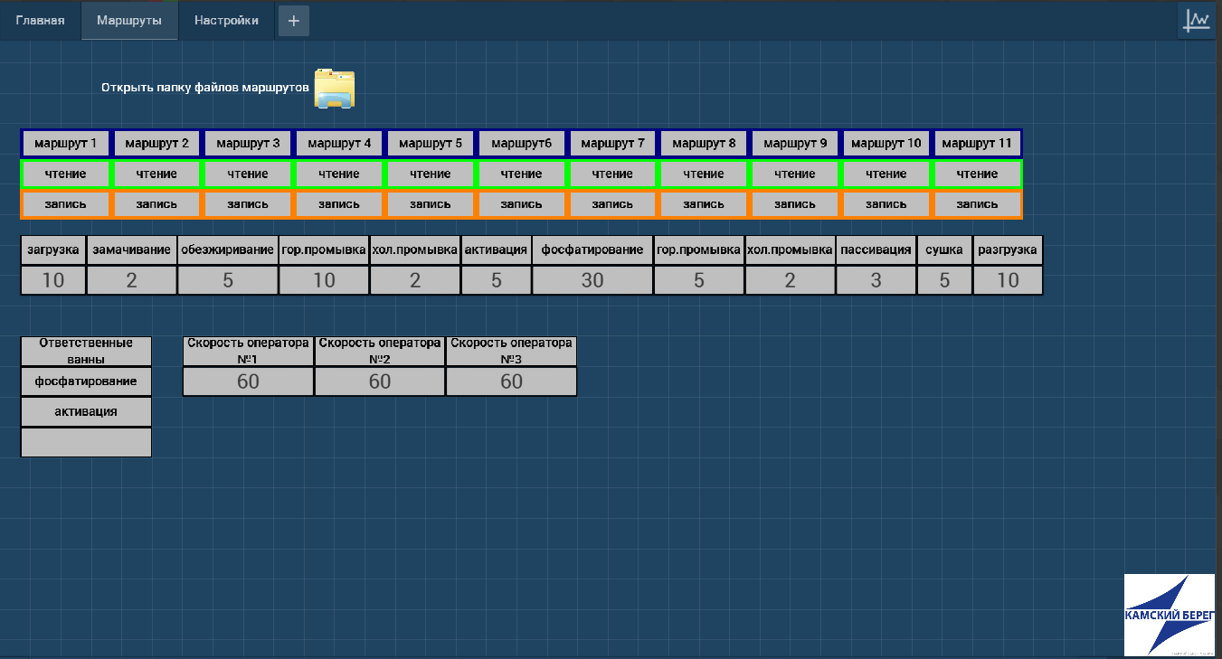Click чтение under маршрут 2
Viewport: 1222px width, 659px height.
pyautogui.click(x=157, y=174)
